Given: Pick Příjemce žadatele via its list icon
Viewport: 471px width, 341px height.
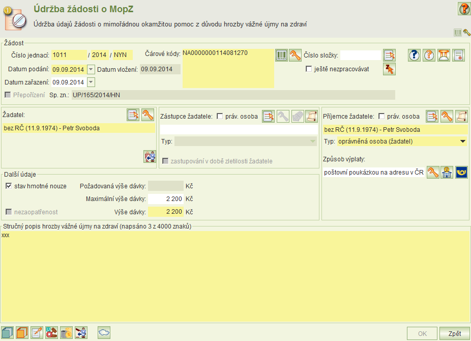Looking at the screenshot, I should (x=432, y=116).
